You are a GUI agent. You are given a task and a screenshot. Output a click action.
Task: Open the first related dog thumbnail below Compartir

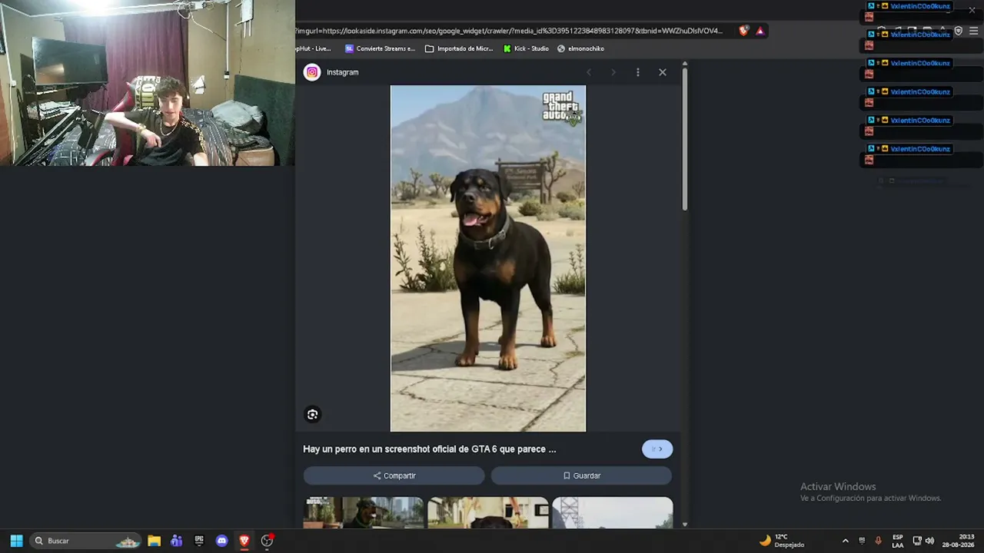[364, 512]
